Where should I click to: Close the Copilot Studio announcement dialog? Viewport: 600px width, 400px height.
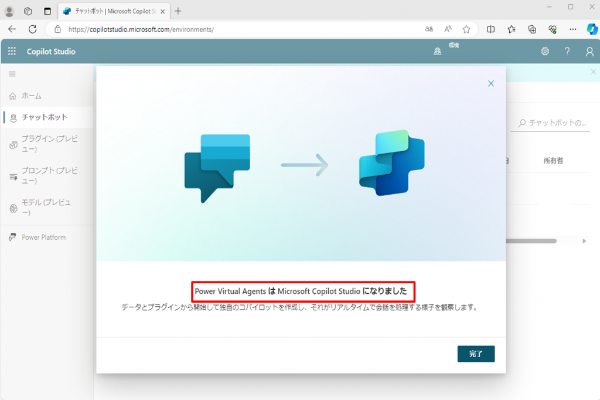[491, 83]
